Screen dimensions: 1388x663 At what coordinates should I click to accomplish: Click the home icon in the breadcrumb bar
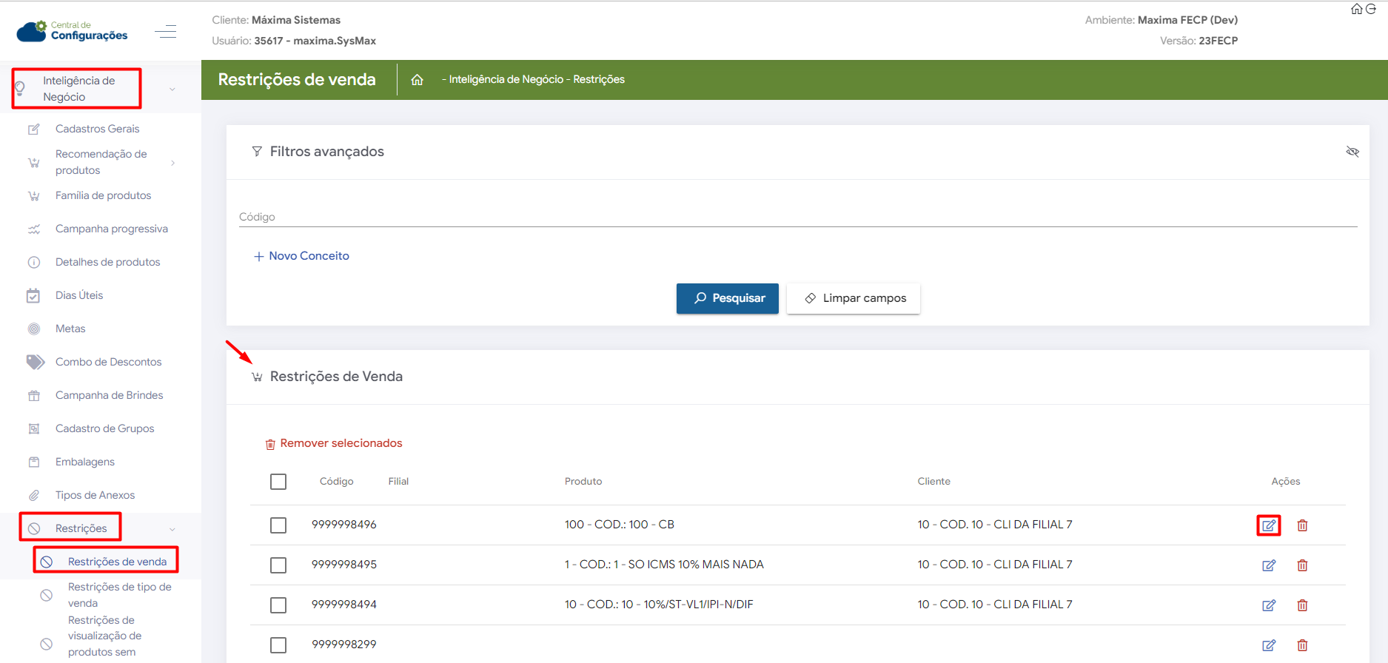tap(418, 80)
